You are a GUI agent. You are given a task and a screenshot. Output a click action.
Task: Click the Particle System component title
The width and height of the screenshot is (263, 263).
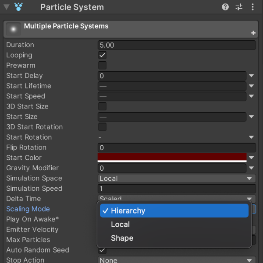click(x=72, y=7)
